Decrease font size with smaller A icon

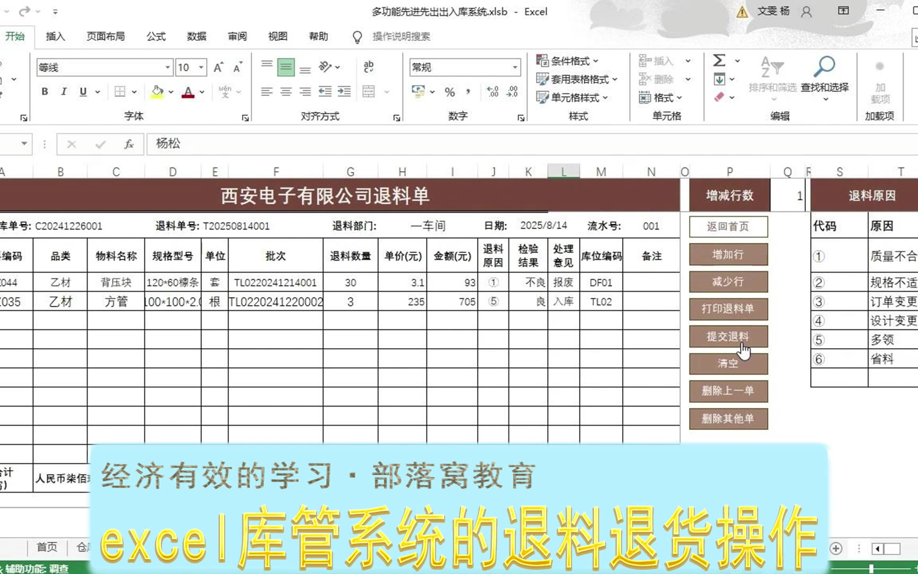tap(238, 67)
